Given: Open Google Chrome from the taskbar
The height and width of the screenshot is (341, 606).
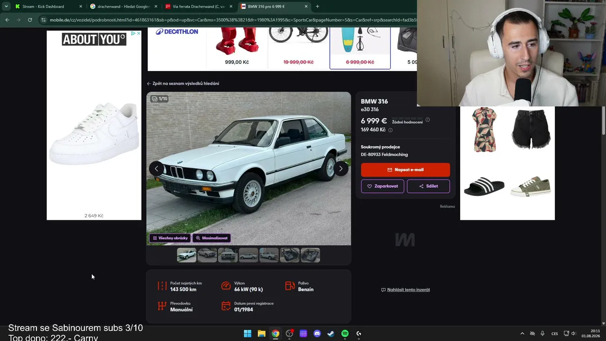Looking at the screenshot, I should (276, 333).
